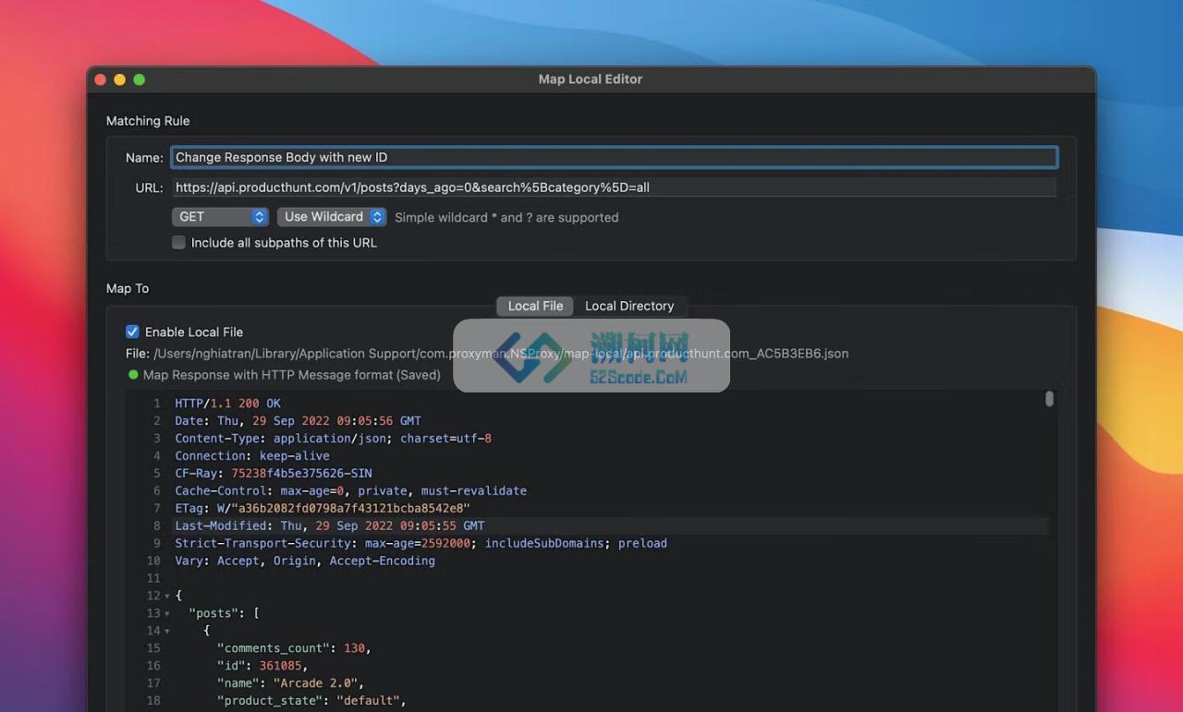Click the Date header line

(298, 421)
